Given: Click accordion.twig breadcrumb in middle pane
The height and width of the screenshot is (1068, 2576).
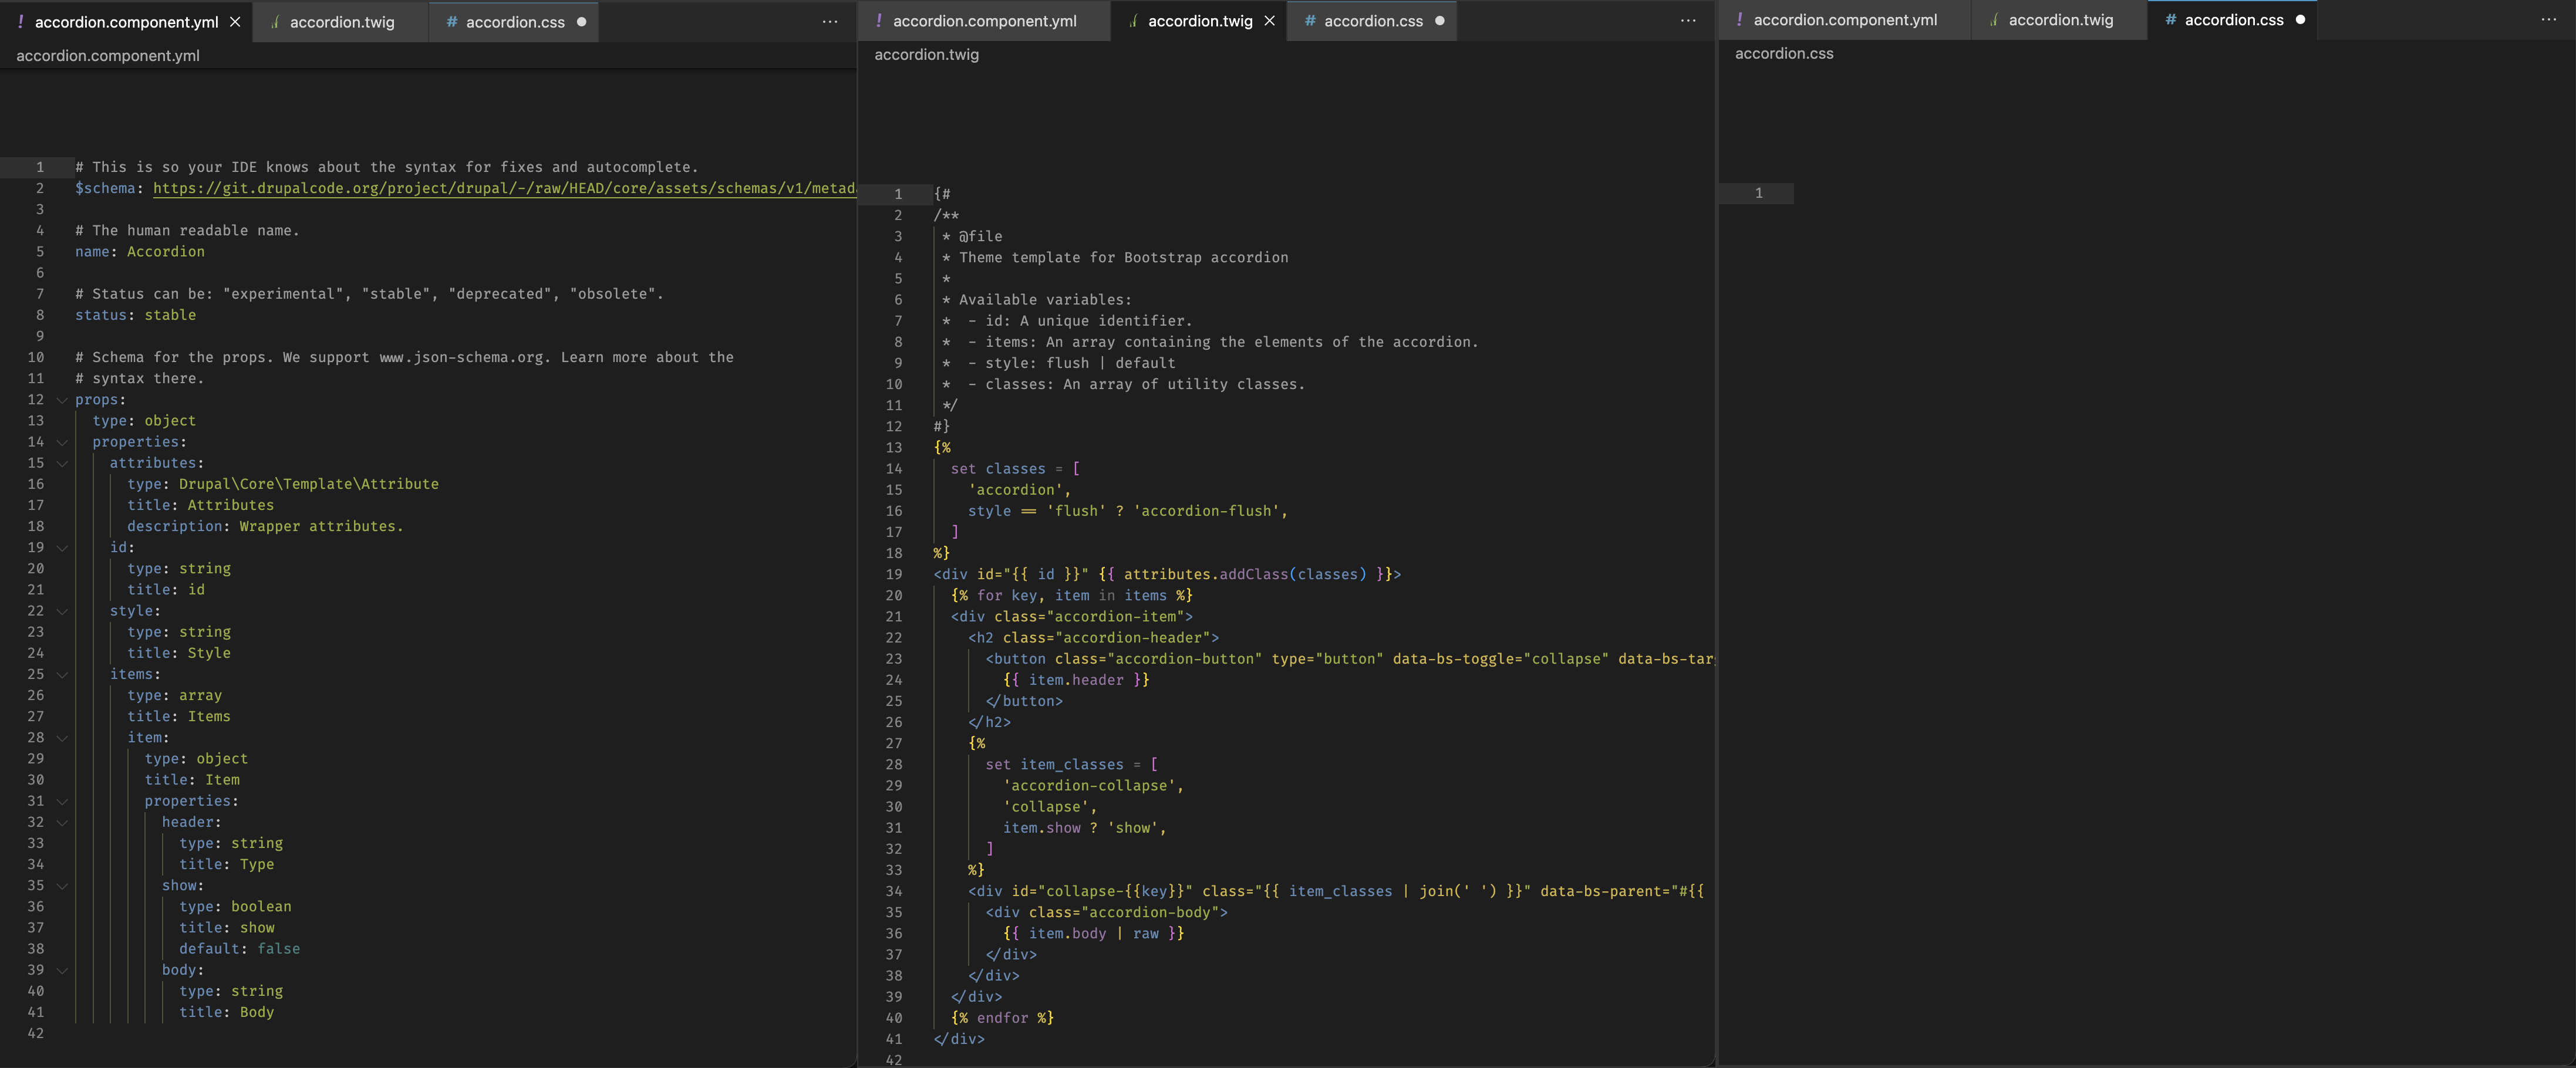Looking at the screenshot, I should coord(926,54).
